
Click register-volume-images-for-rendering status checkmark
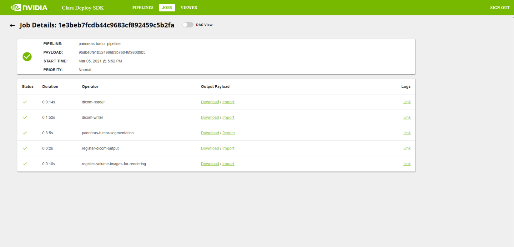[25, 164]
